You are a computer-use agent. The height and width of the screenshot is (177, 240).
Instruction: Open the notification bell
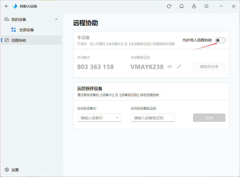182,6
